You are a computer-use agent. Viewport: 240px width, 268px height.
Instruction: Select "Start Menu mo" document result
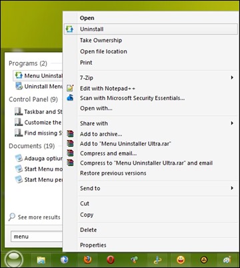tap(38, 169)
